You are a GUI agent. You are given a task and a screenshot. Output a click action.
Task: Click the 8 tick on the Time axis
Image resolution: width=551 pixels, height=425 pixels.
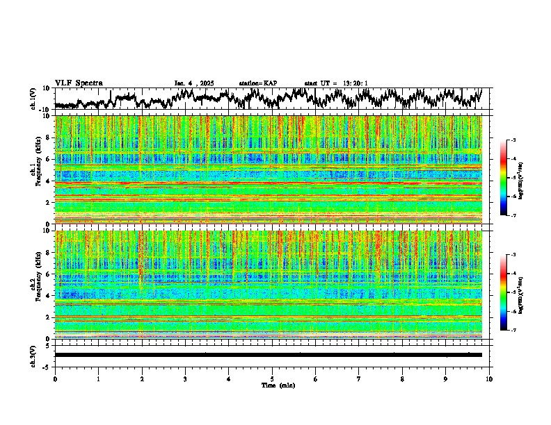point(402,379)
